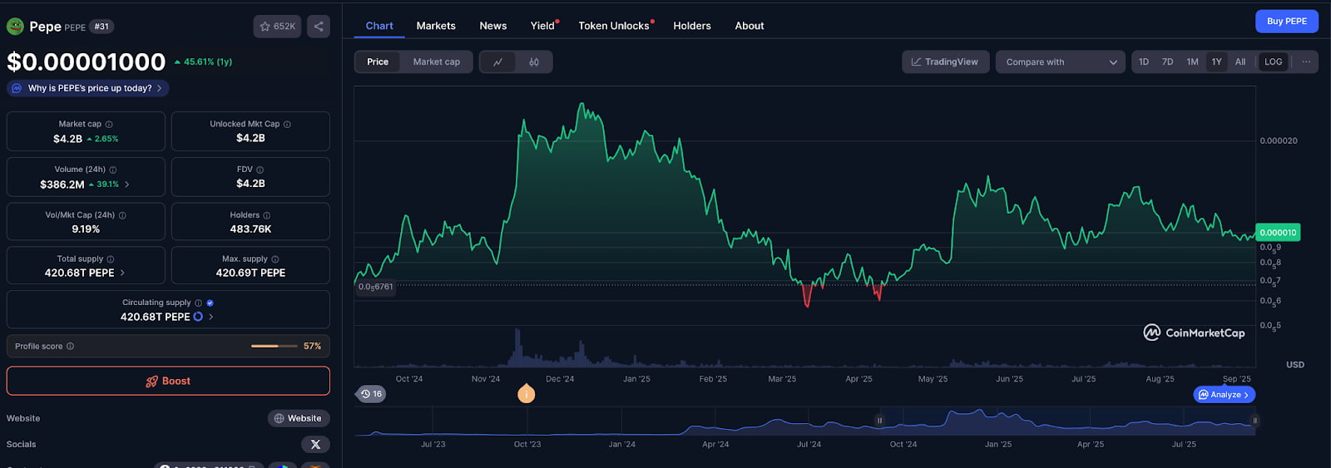
Task: Open the history clock badge showing 16
Action: coord(371,394)
